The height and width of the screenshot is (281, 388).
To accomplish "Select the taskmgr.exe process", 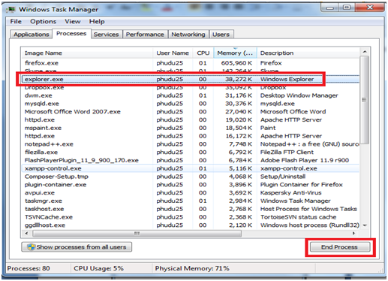I will pyautogui.click(x=191, y=201).
